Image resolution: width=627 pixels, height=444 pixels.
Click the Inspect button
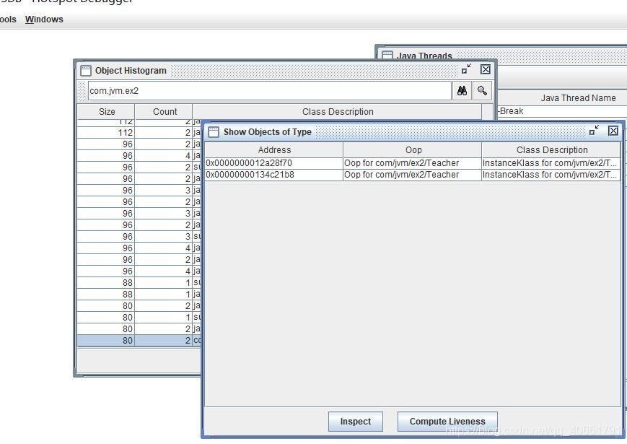[356, 422]
